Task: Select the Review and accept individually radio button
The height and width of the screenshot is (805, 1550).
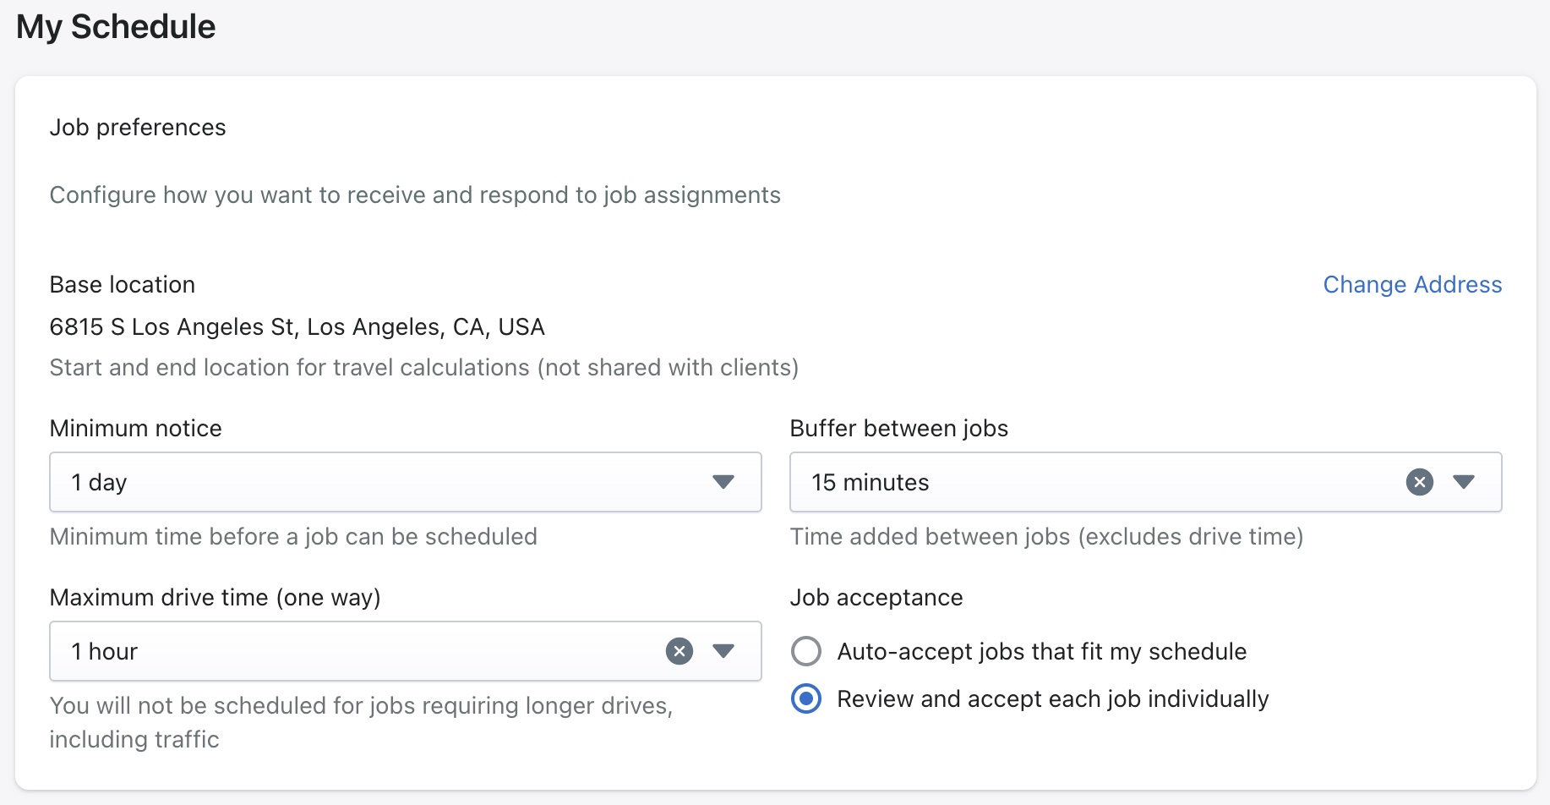Action: (806, 699)
